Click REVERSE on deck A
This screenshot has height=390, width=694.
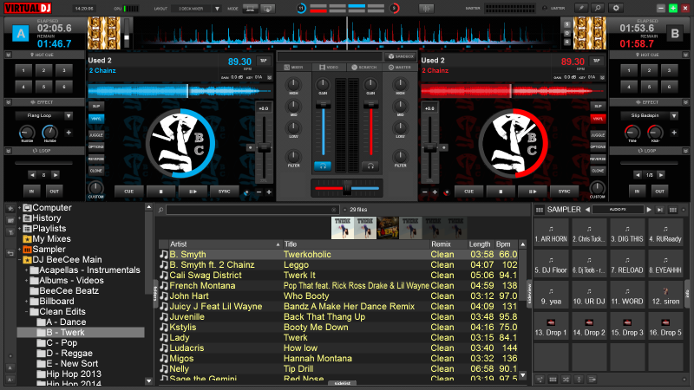[x=96, y=159]
